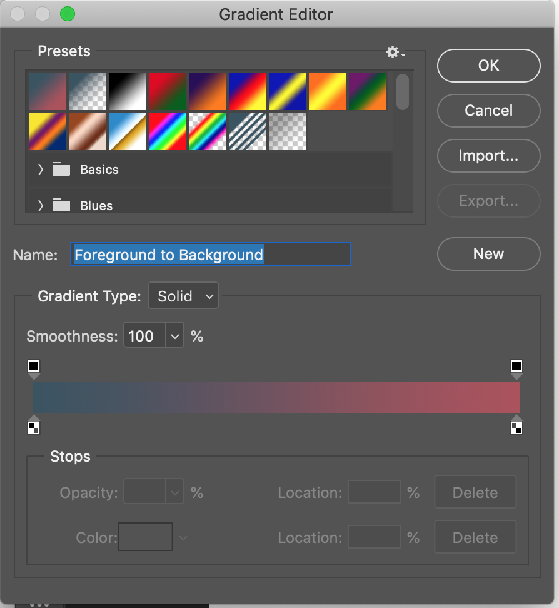Click Delete button next to opacity Location
This screenshot has height=608, width=559.
point(475,492)
